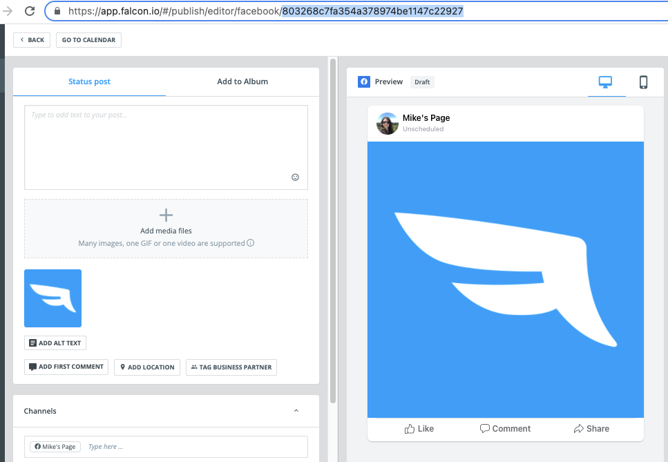Click the Preview label text

388,81
